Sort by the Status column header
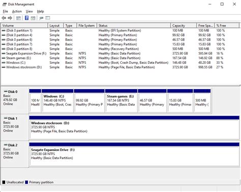This screenshot has width=241, height=192. [134, 25]
